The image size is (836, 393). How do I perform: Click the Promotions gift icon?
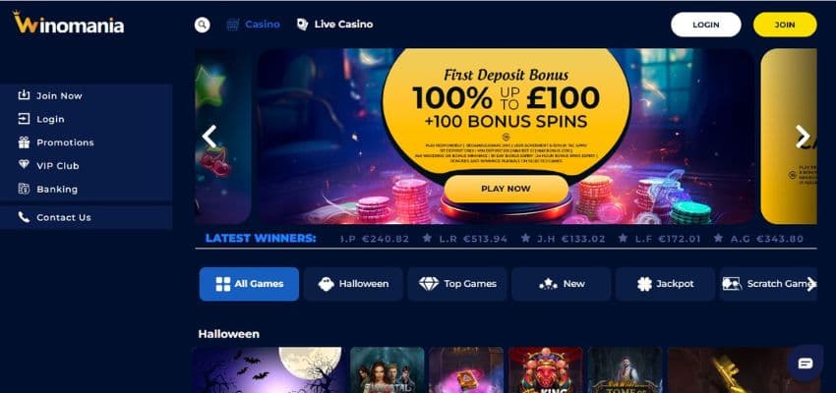point(24,142)
